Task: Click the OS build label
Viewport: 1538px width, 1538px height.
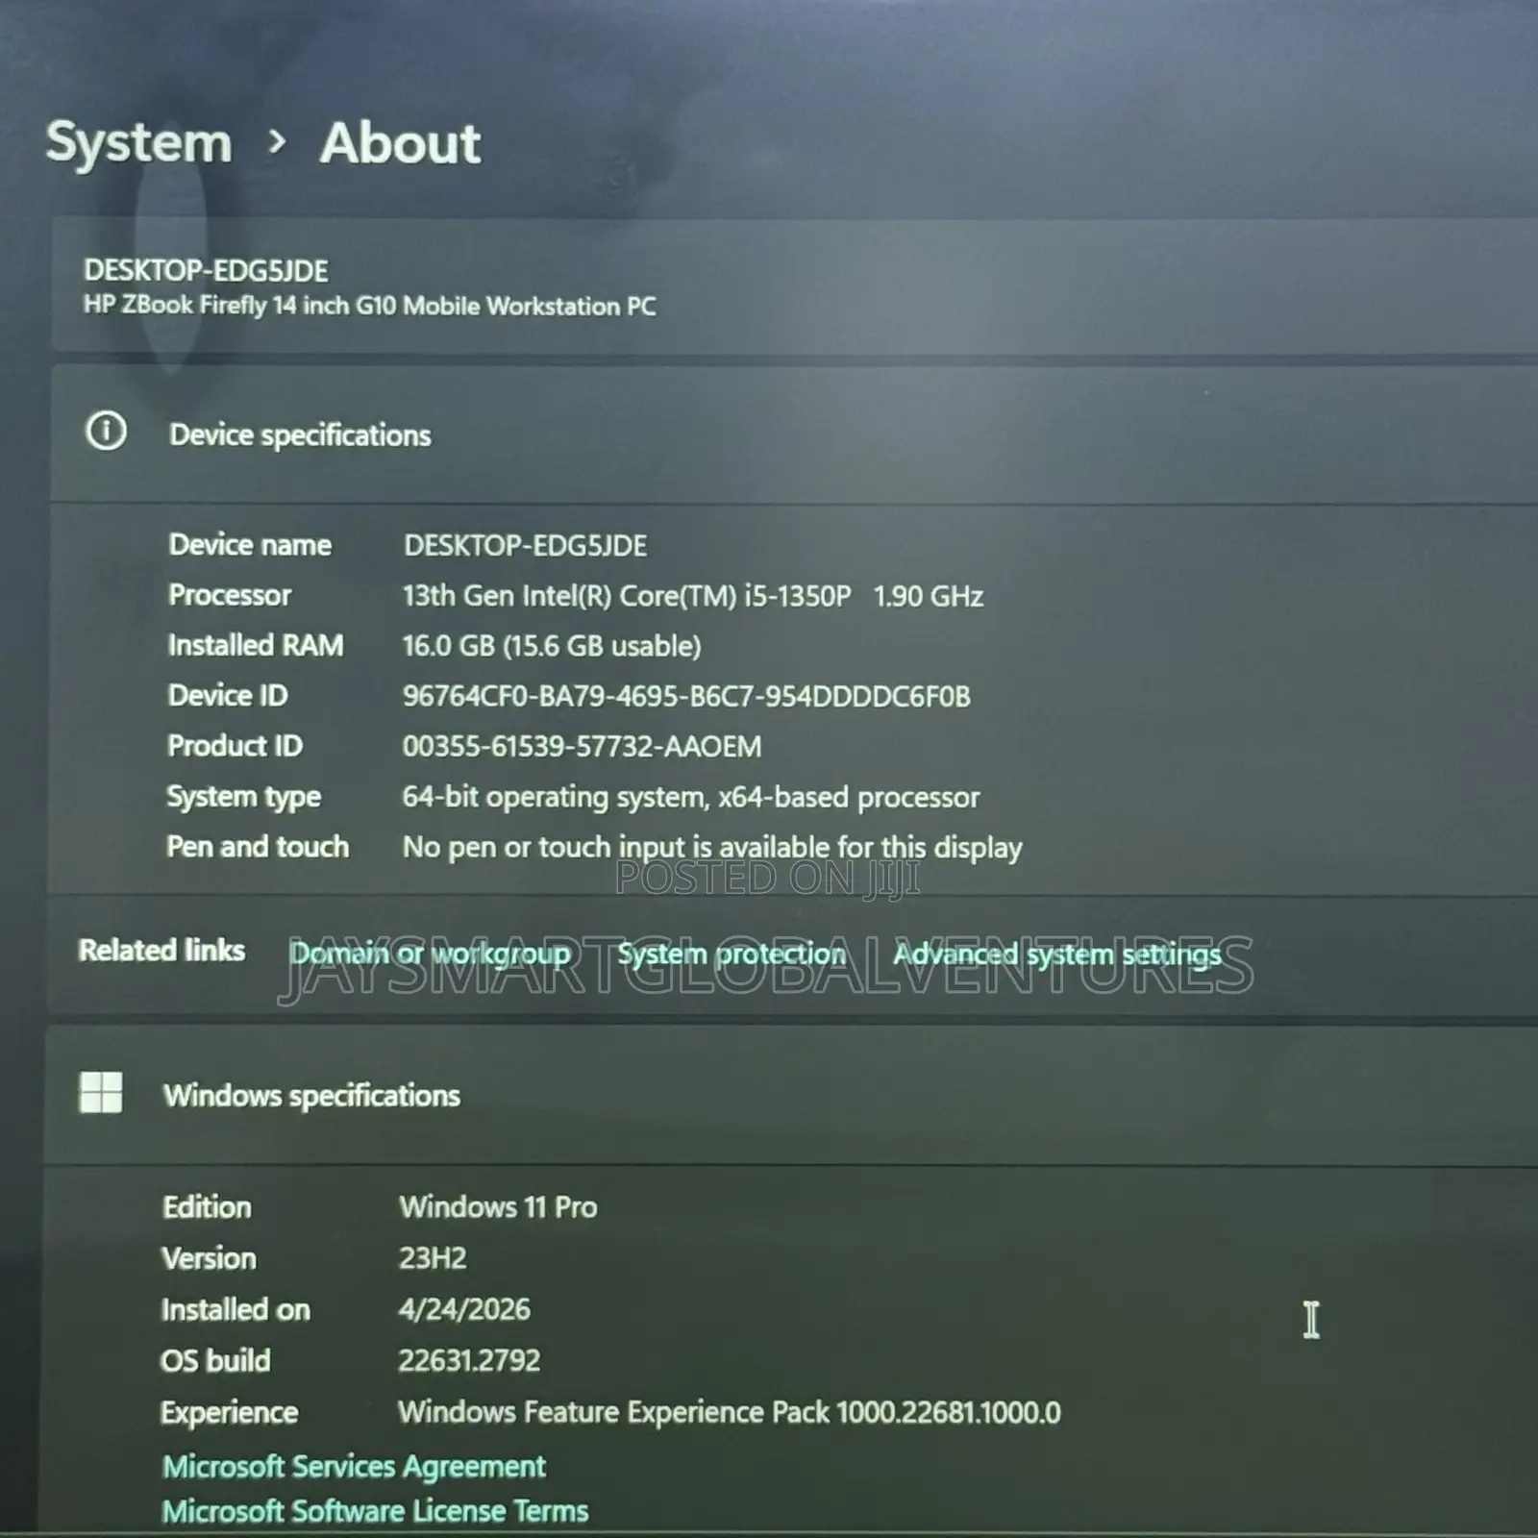Action: coord(215,1360)
